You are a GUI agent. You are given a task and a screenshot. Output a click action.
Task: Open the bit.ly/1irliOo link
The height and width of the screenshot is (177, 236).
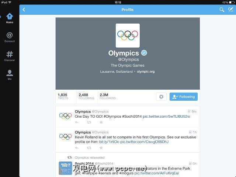point(109,142)
